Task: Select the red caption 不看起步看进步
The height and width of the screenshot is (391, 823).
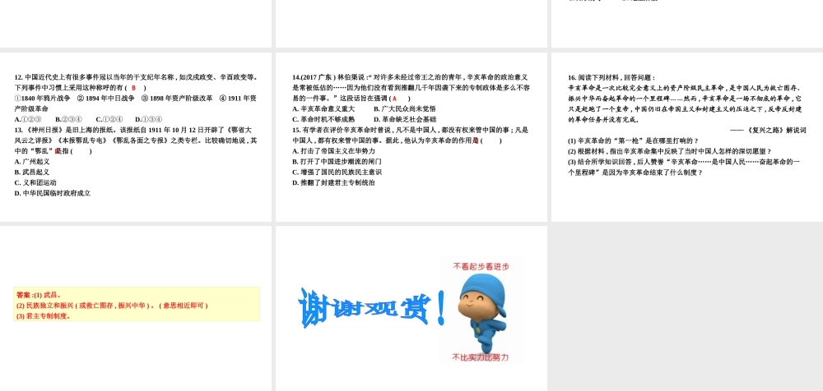Action: point(481,266)
